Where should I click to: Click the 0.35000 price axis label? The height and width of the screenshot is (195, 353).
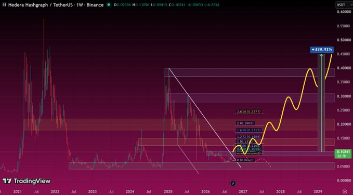[344, 82]
